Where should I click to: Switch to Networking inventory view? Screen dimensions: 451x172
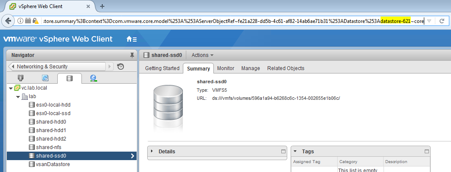[x=94, y=78]
